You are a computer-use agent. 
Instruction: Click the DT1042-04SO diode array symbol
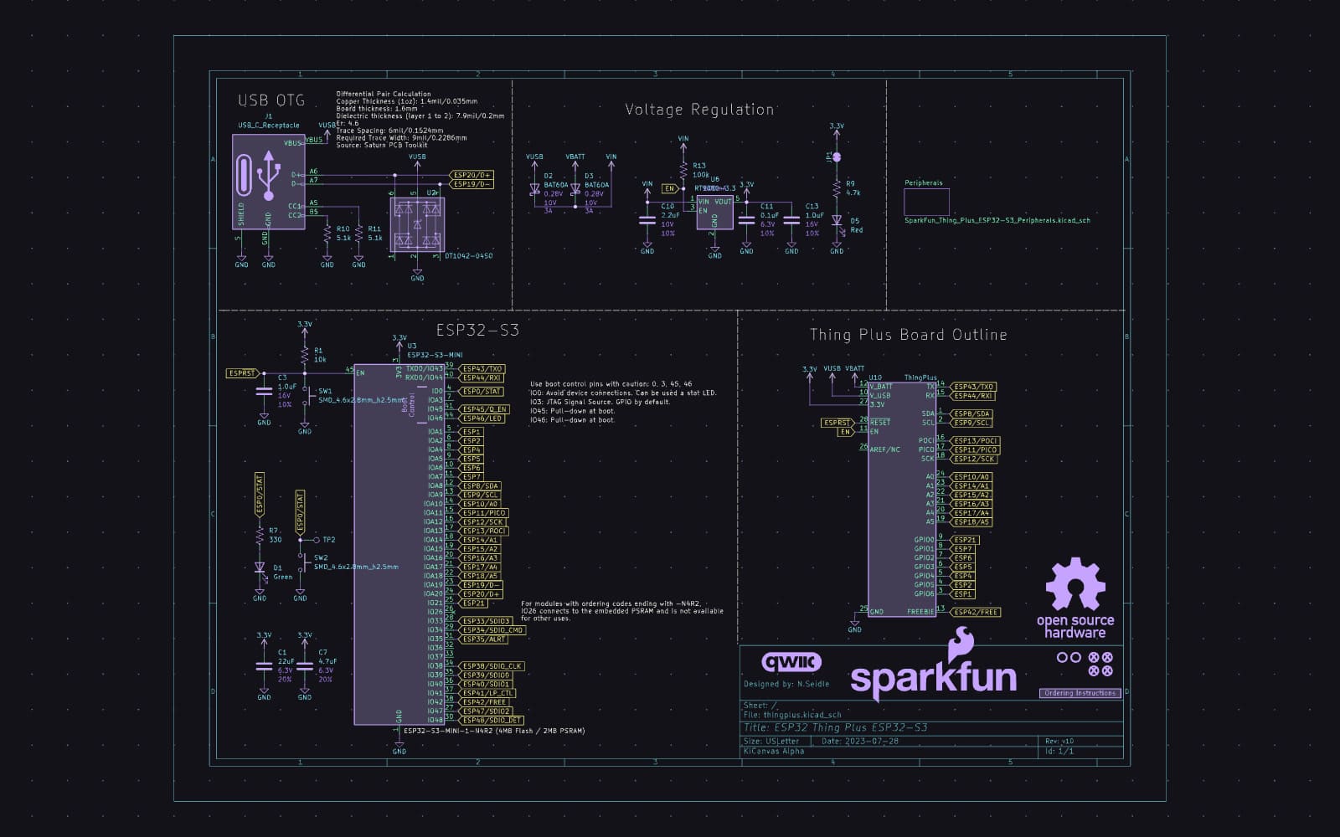pyautogui.click(x=417, y=224)
